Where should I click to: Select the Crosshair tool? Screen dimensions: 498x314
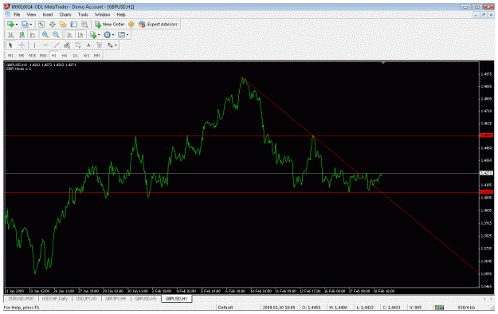[22, 45]
